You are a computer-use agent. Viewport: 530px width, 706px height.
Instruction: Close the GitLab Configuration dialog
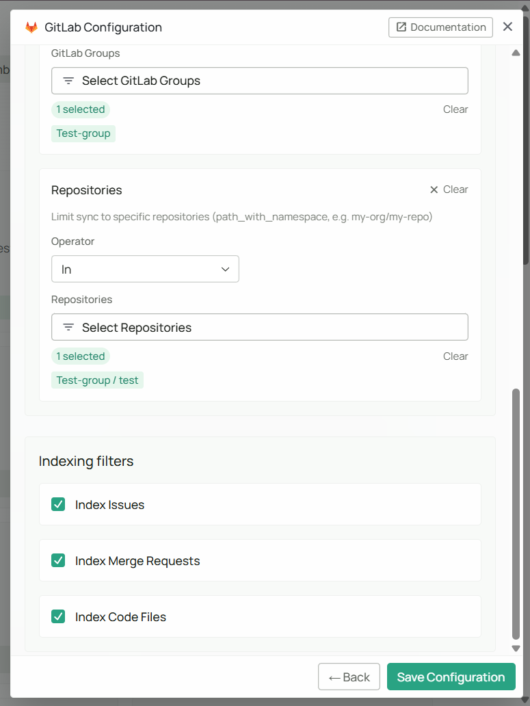tap(507, 27)
